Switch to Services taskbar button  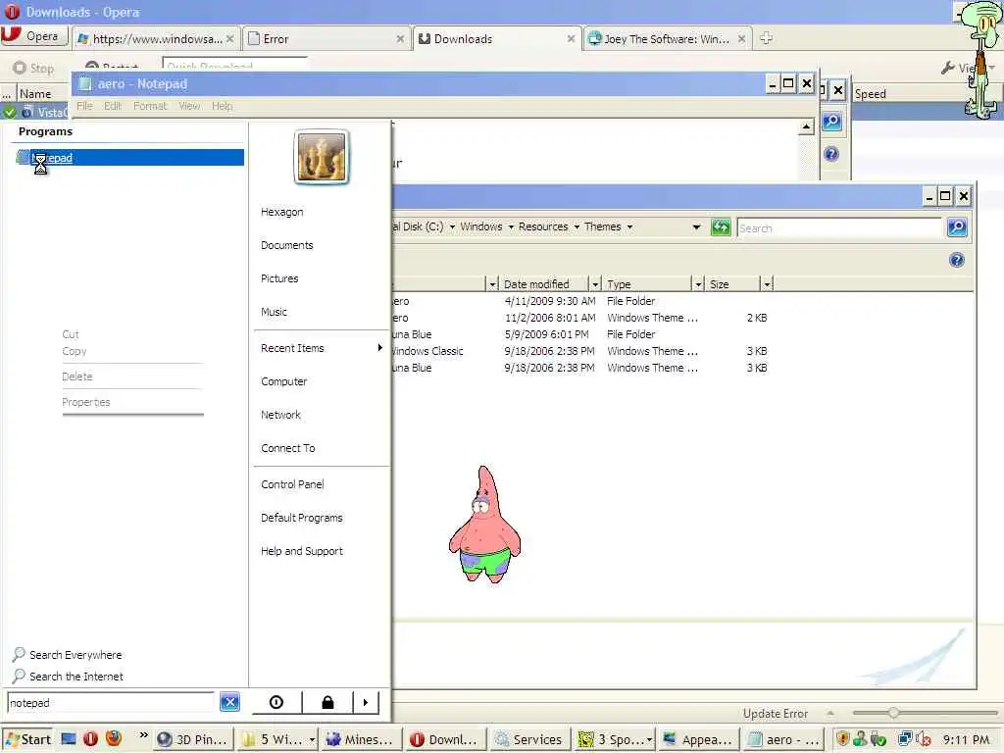pos(528,739)
